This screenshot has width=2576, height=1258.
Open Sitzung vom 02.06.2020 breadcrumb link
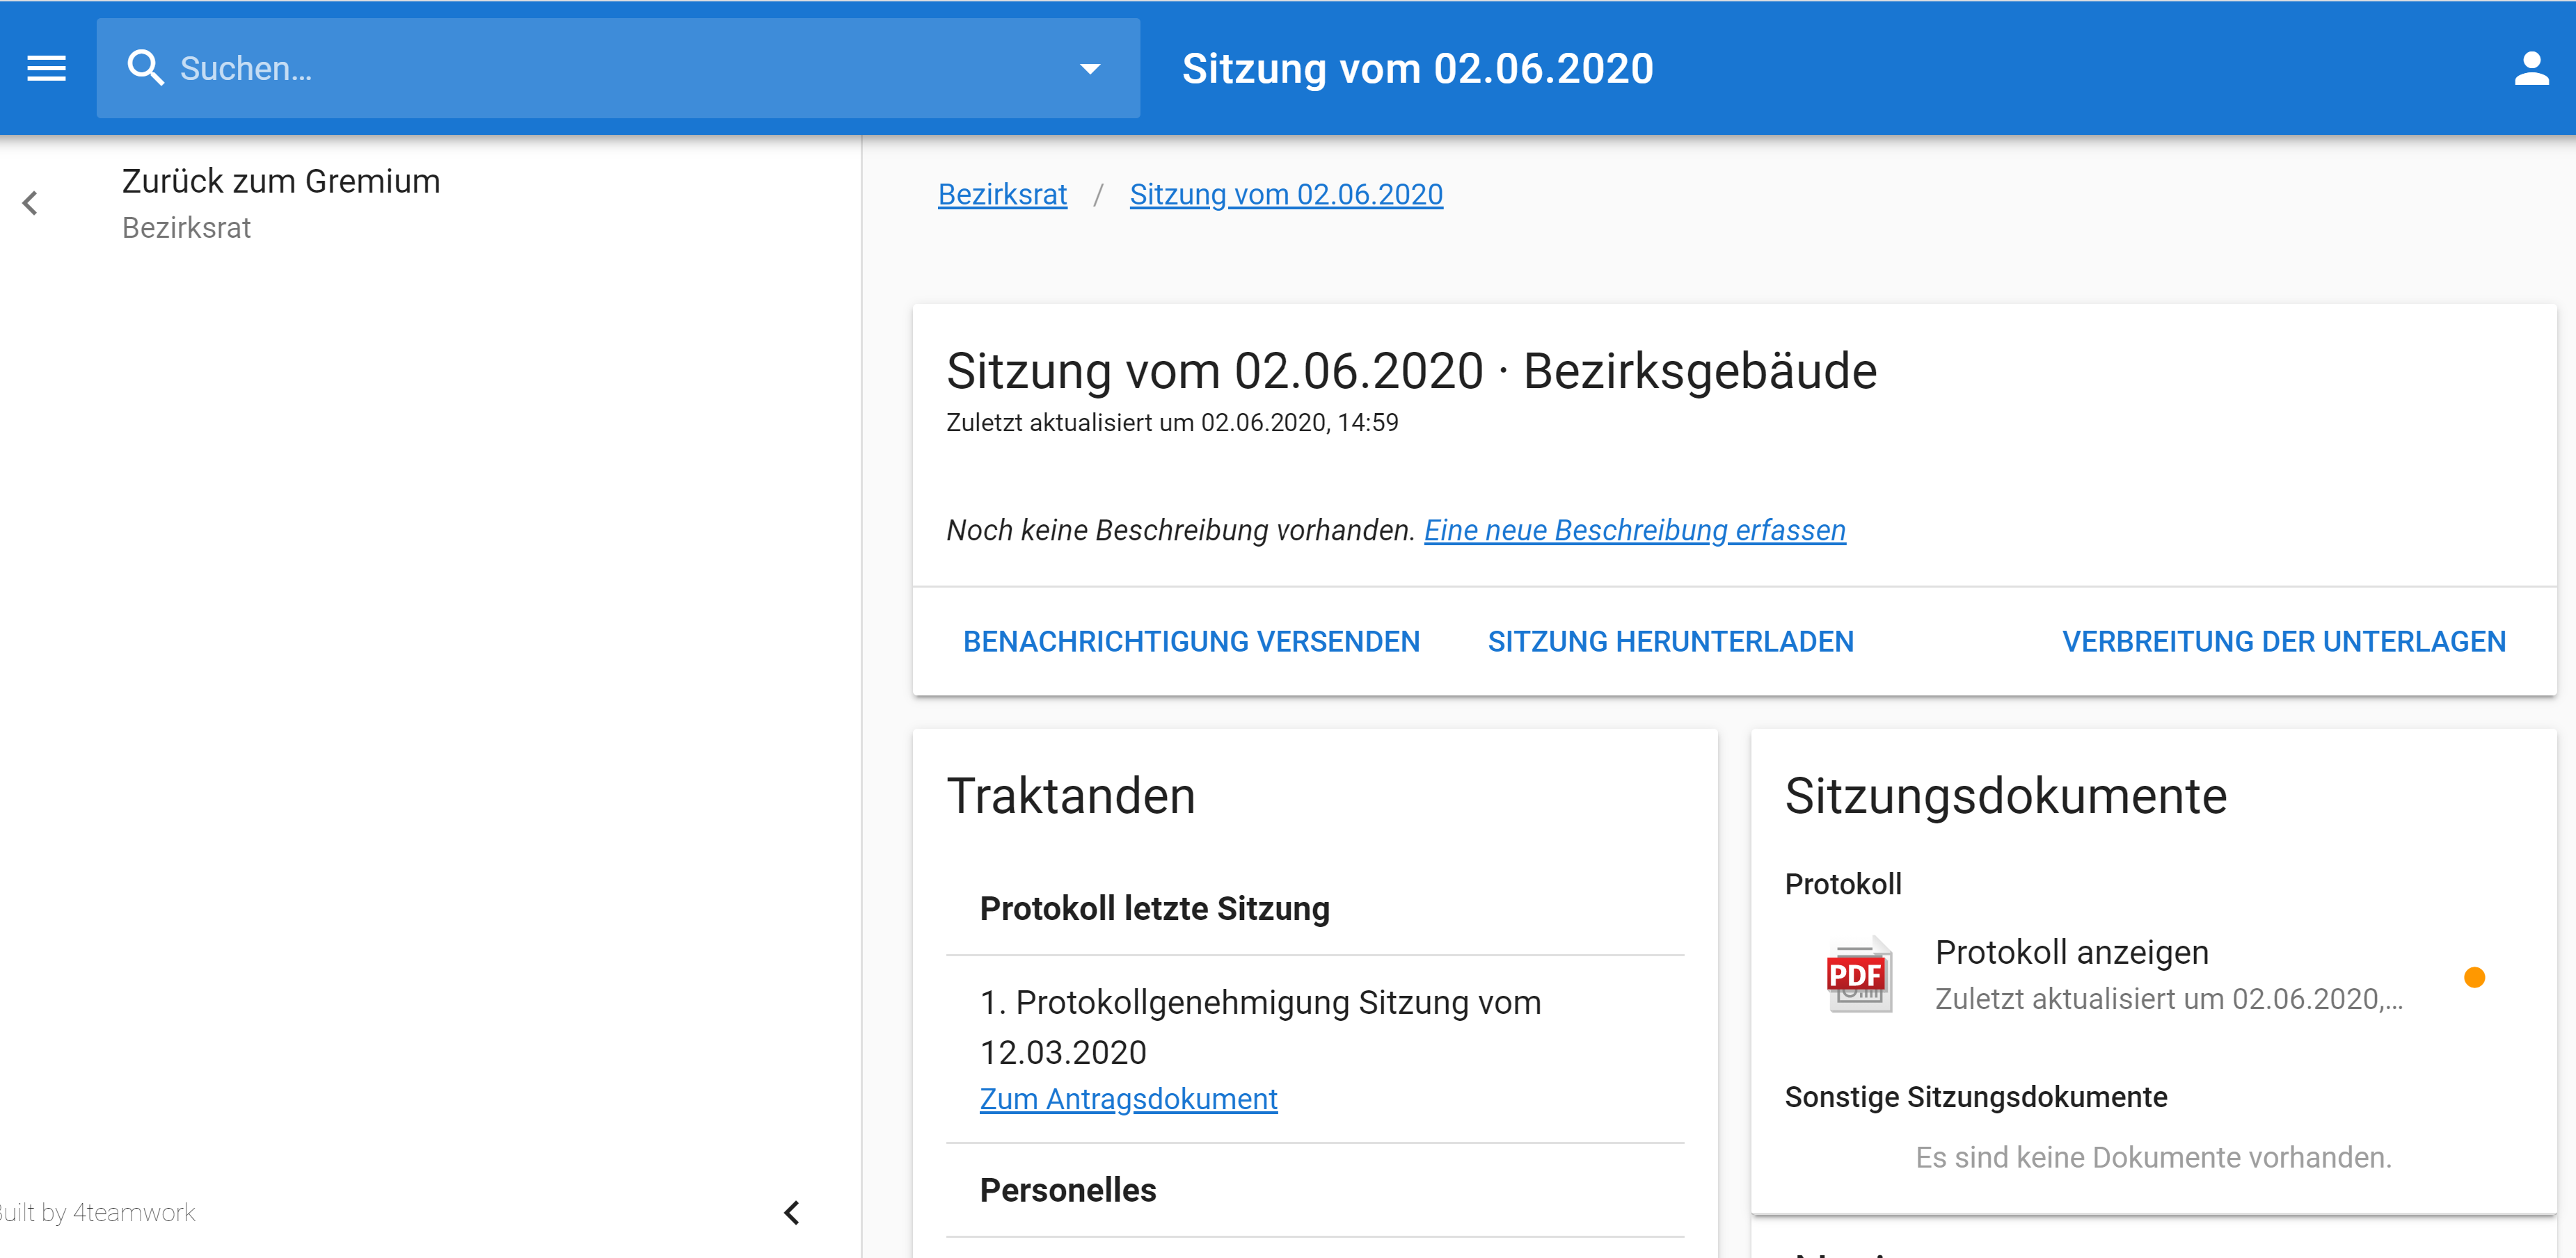pyautogui.click(x=1286, y=194)
